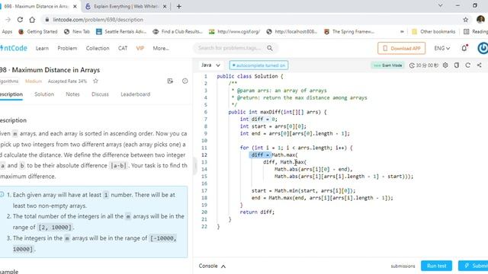Switch to the Description tab
The width and height of the screenshot is (488, 274).
11,94
